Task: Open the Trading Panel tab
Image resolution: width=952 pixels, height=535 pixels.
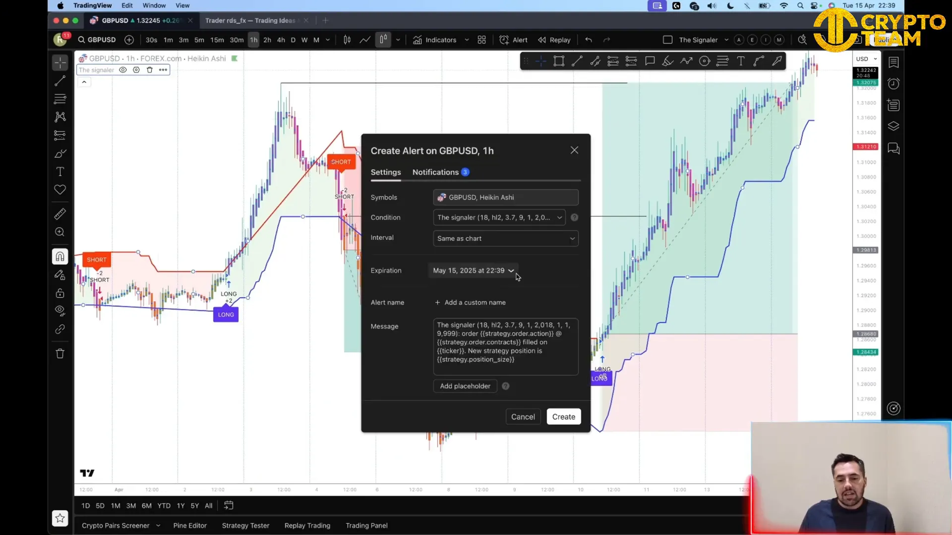Action: click(x=366, y=526)
